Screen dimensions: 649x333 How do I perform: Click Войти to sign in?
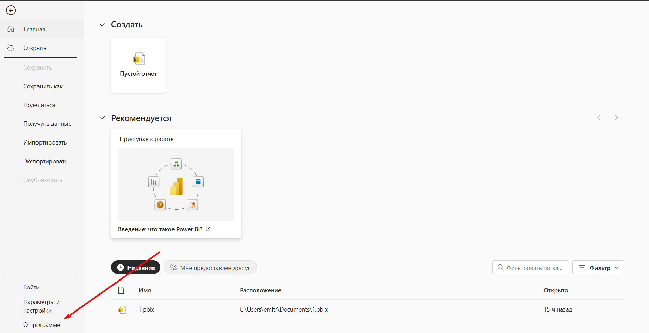point(31,287)
